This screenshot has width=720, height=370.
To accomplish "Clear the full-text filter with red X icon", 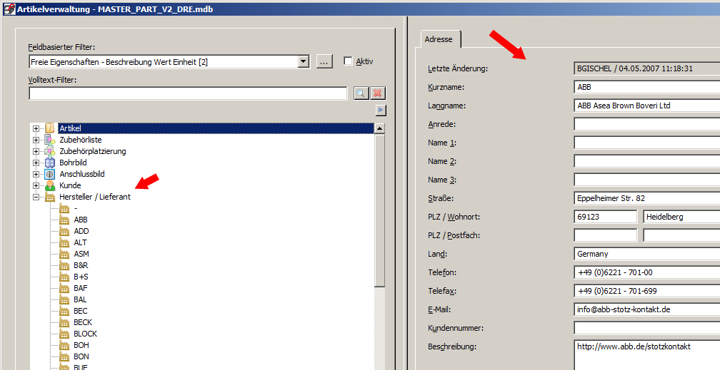I will 378,93.
